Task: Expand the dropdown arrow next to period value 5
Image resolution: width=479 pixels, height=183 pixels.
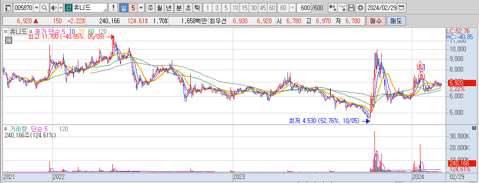Action: point(141,8)
